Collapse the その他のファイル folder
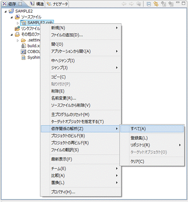This screenshot has height=202, width=188. pyautogui.click(x=12, y=35)
